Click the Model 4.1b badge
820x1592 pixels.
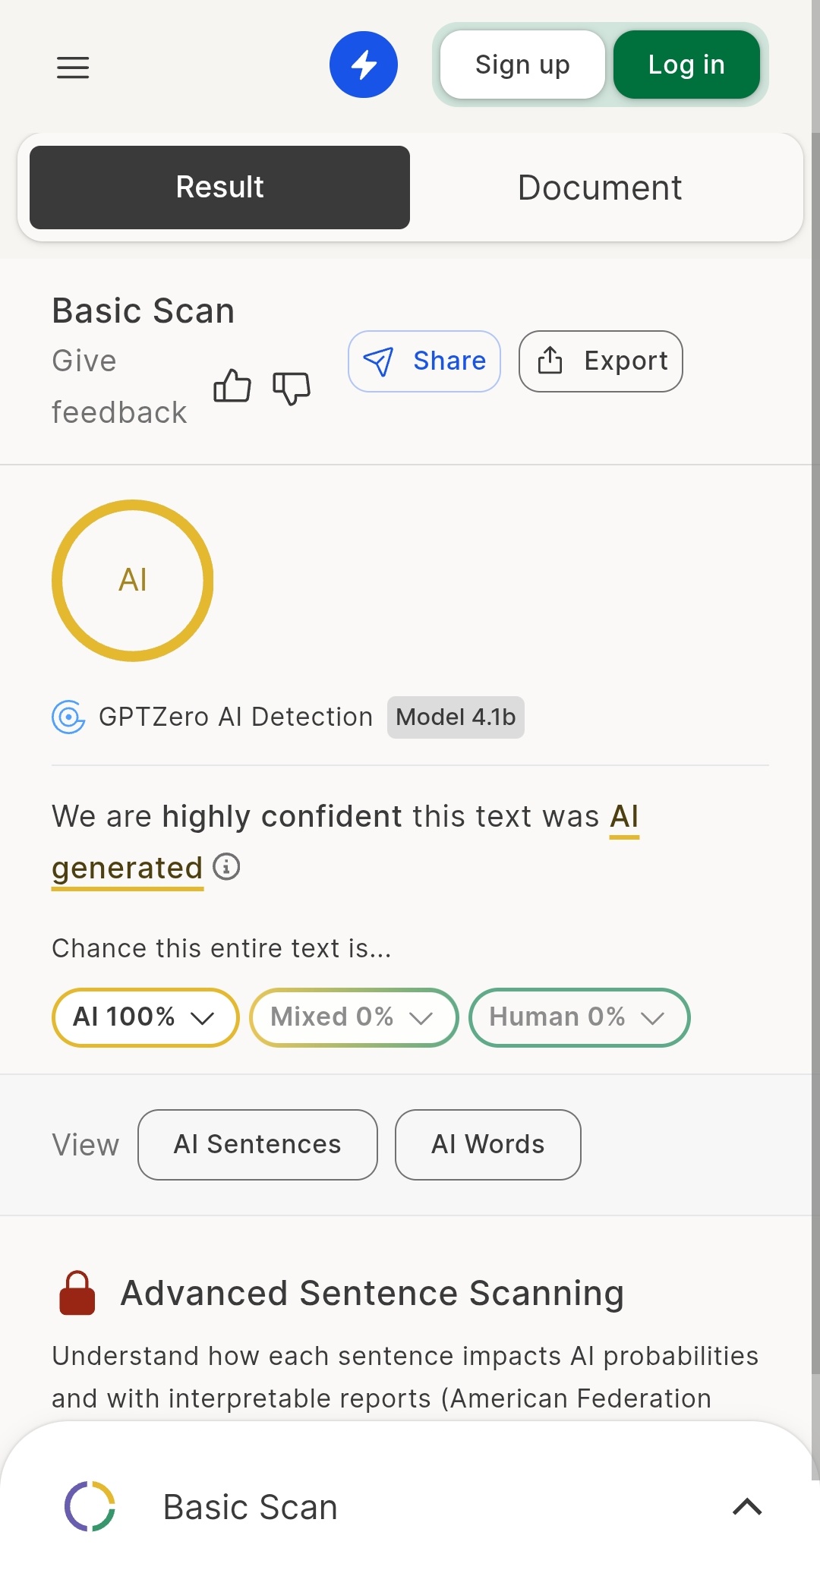point(456,717)
